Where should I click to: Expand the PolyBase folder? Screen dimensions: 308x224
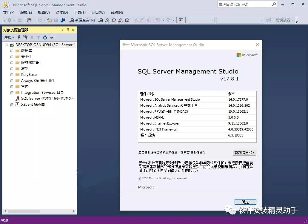click(x=12, y=75)
